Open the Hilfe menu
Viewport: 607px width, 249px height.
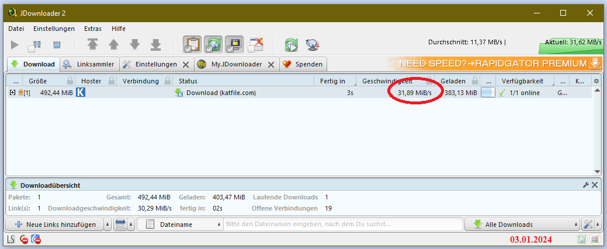coord(119,29)
